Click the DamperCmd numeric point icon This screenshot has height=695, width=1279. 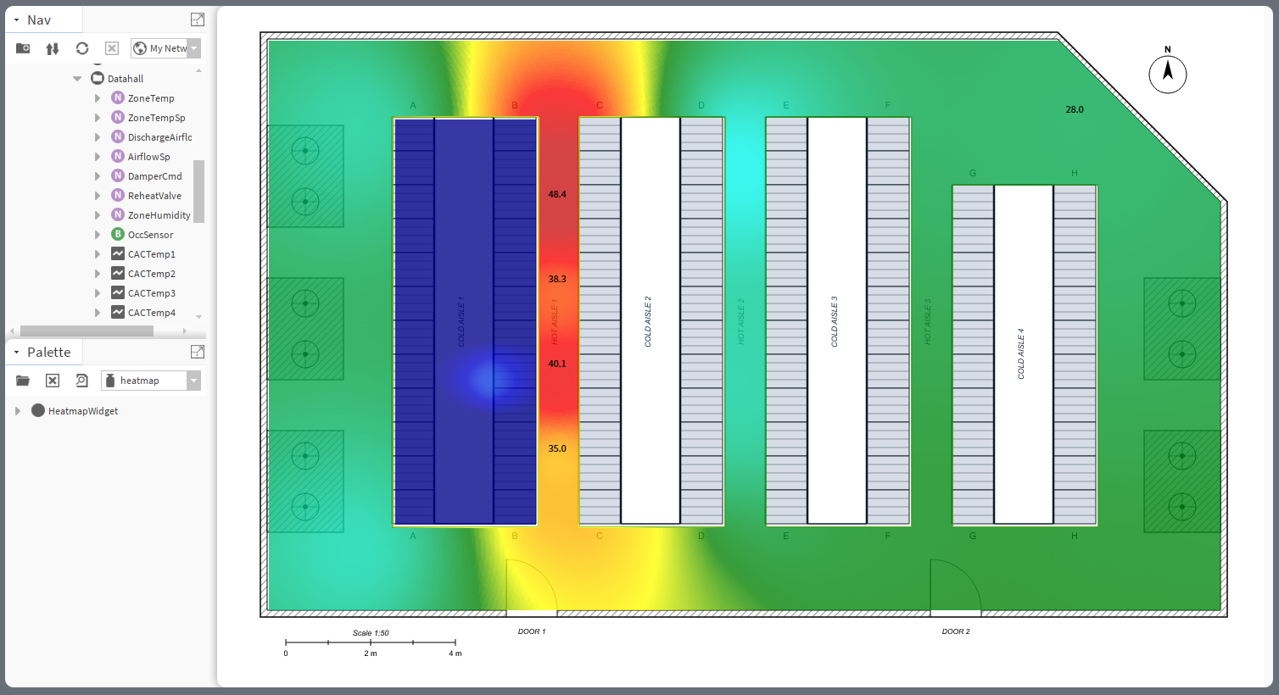point(118,175)
